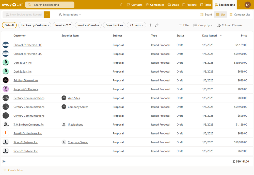
Task: Open the Column Chooser
Action: [x=230, y=25]
